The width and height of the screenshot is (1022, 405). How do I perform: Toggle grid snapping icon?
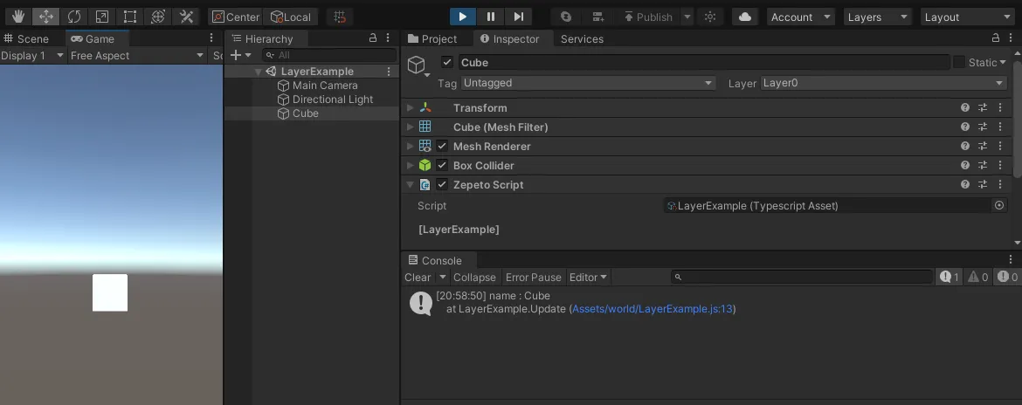(x=340, y=17)
